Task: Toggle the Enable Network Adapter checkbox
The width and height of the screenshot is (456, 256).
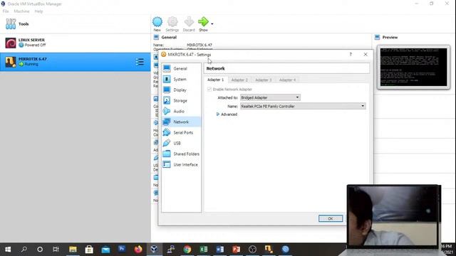Action: tap(209, 89)
